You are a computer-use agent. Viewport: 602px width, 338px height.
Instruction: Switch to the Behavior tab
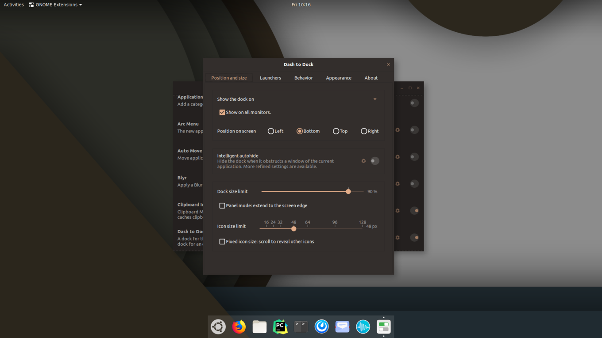click(x=304, y=78)
